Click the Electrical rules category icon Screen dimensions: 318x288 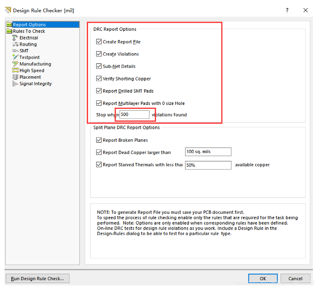point(15,38)
